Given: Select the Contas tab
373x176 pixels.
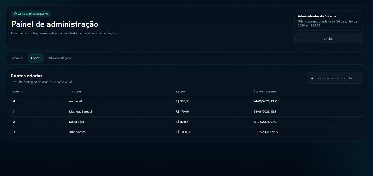Looking at the screenshot, I should click(36, 58).
